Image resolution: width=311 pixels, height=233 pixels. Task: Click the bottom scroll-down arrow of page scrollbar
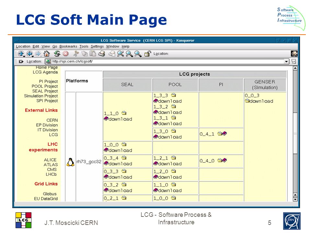point(295,199)
